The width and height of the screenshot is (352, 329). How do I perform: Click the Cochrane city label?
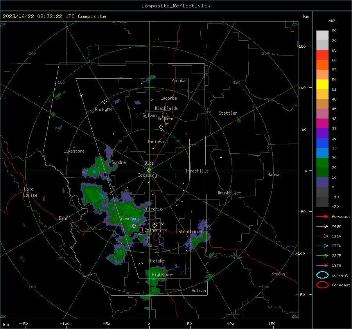128,219
